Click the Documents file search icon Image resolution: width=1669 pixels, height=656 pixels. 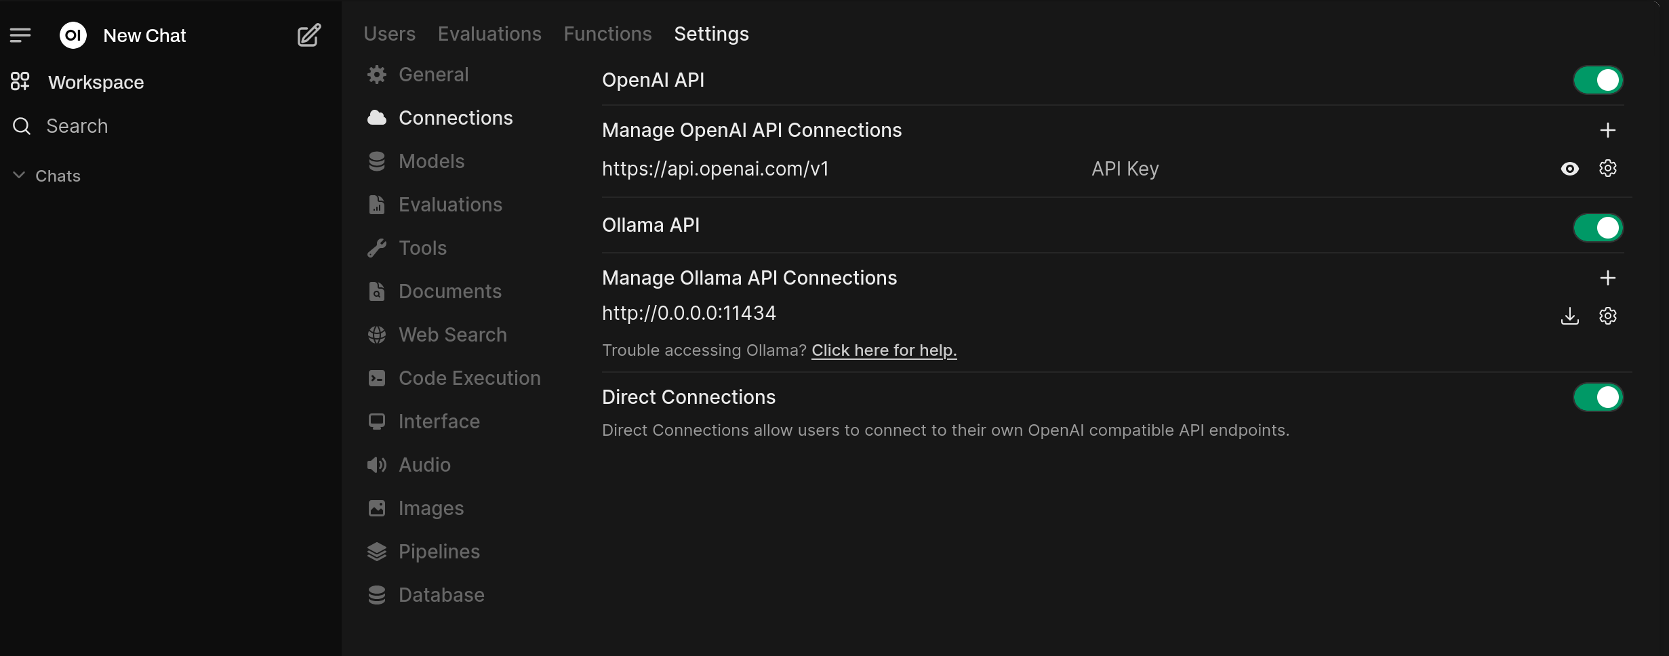[x=377, y=291]
